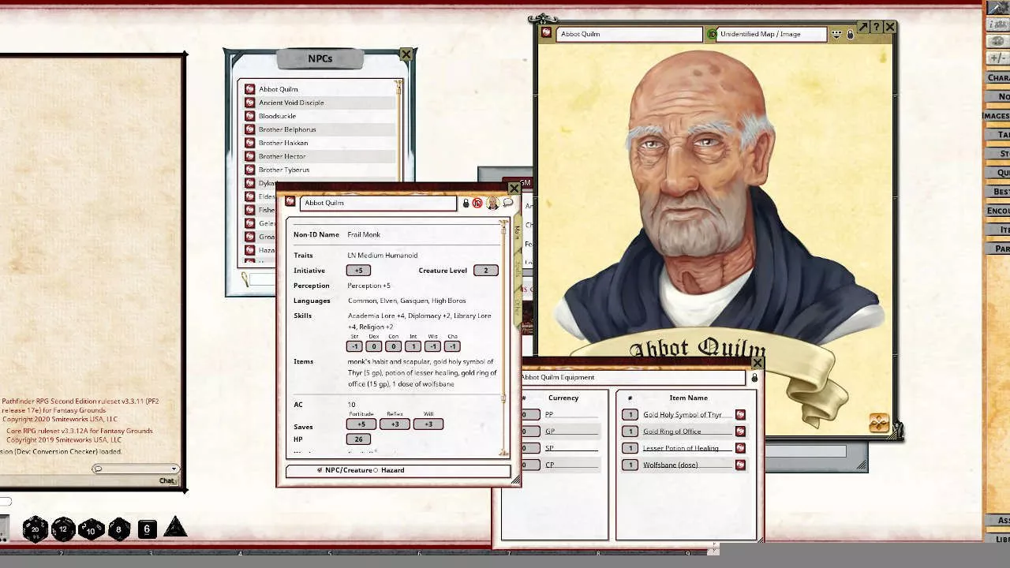
Task: Click Abbot Quilm name field on NPC sheet
Action: 379,204
